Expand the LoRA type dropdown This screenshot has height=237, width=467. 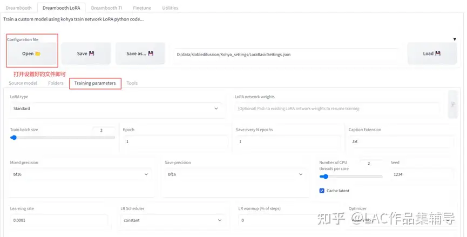(x=116, y=109)
